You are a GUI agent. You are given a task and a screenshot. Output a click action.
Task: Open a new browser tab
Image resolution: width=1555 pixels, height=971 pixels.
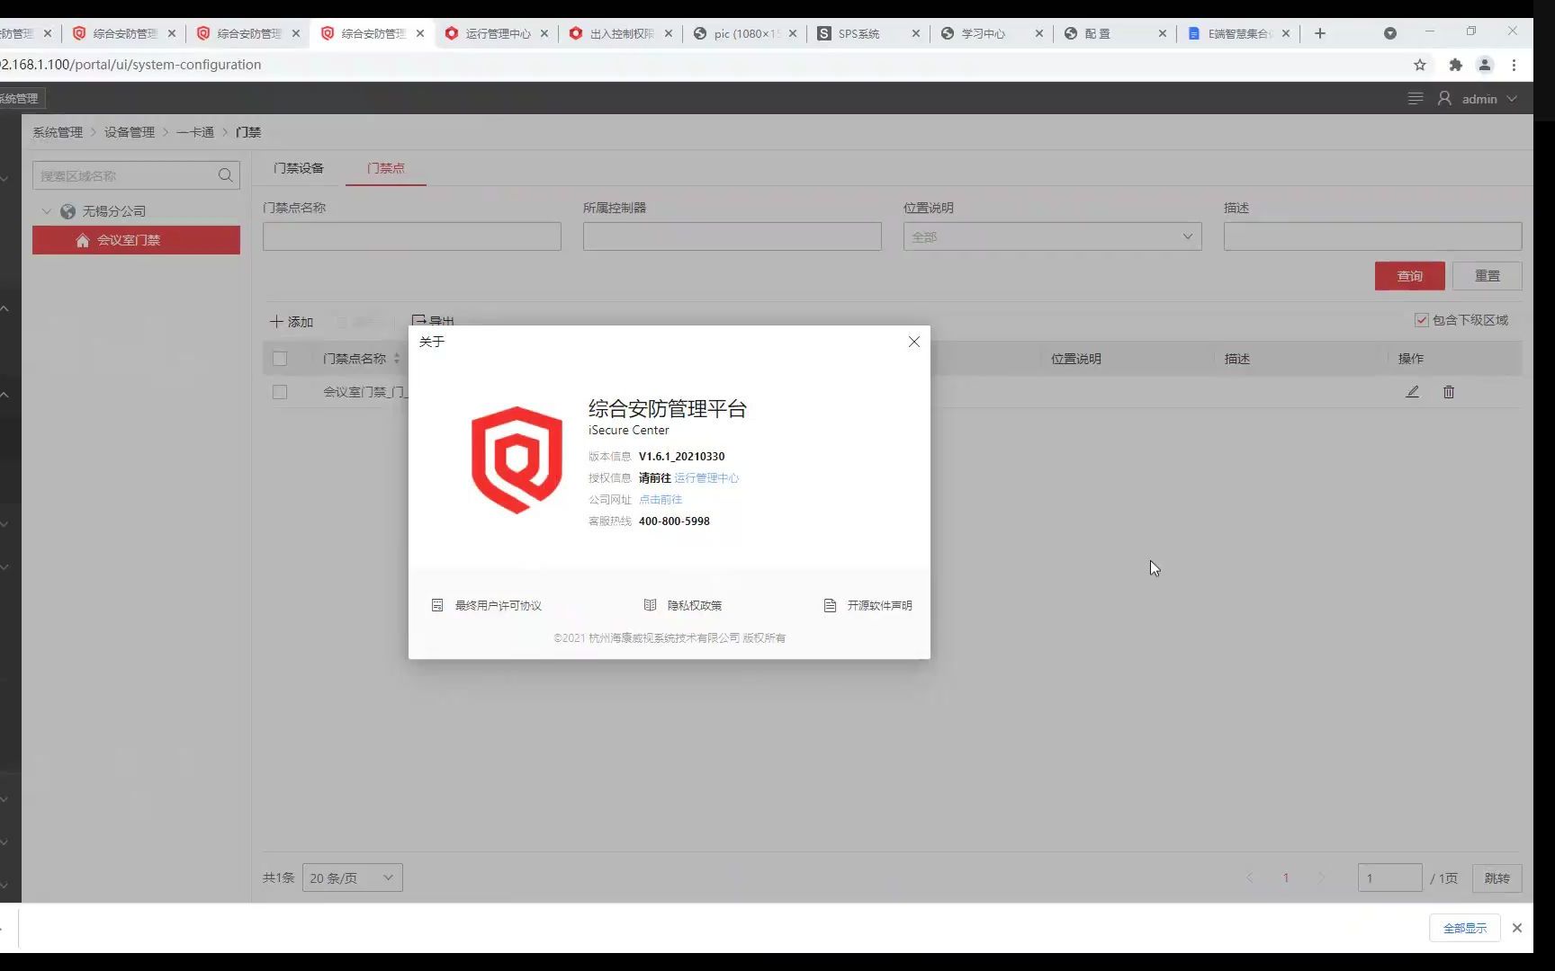1320,33
